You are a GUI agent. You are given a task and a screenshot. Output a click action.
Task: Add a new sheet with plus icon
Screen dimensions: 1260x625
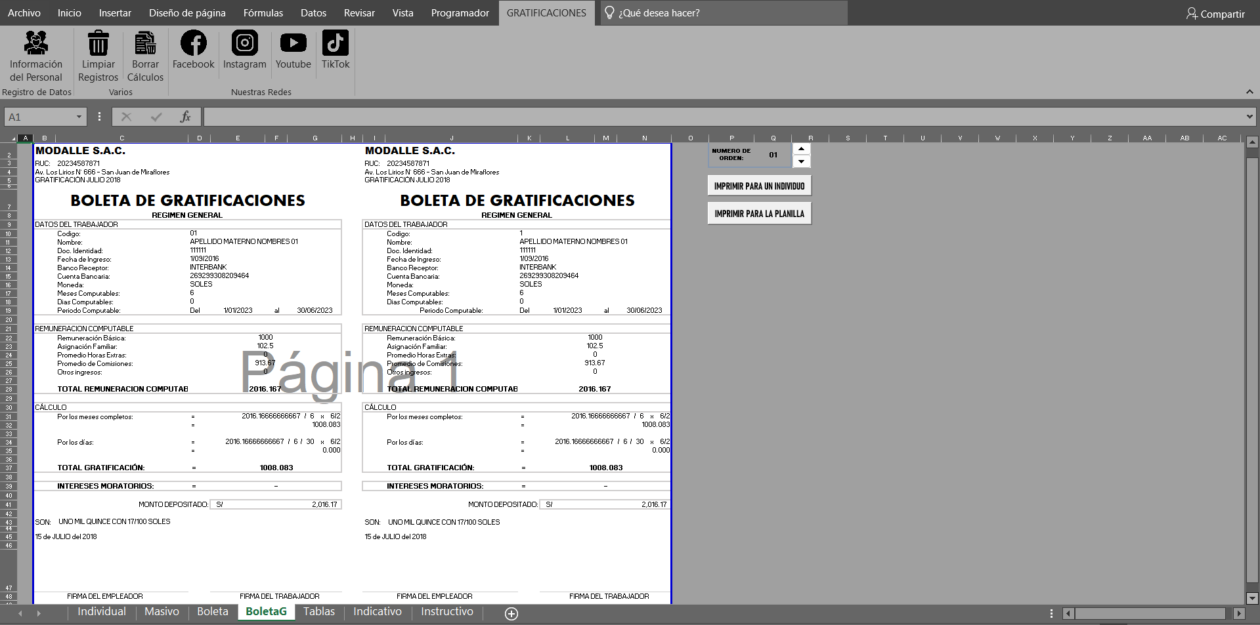click(511, 613)
